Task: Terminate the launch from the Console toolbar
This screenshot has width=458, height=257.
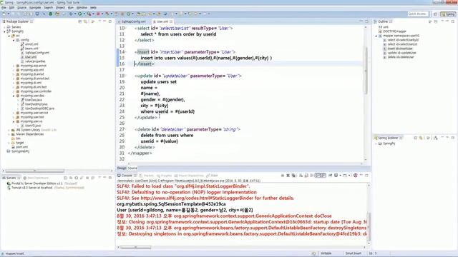Action: coord(283,176)
